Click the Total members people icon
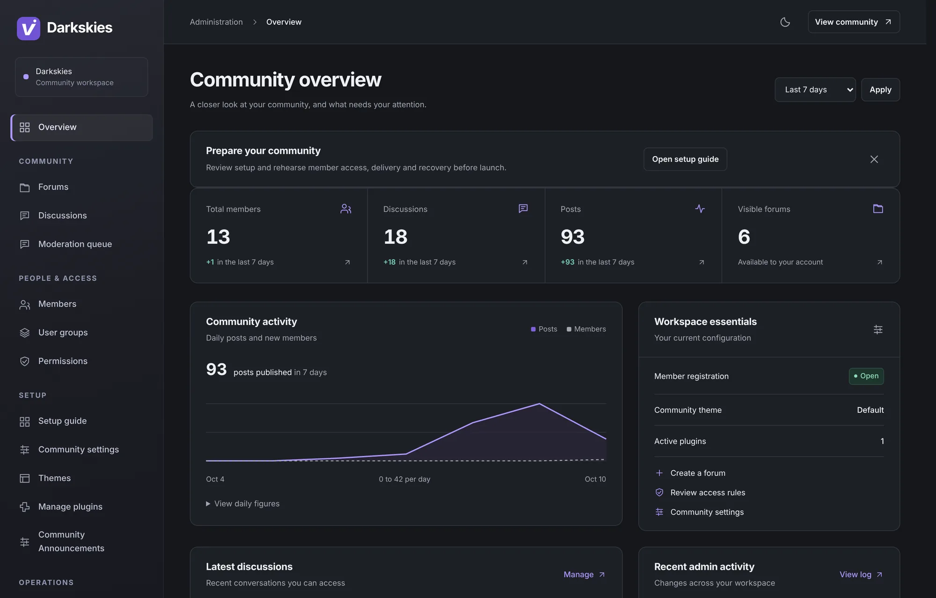Viewport: 936px width, 598px height. pos(346,209)
